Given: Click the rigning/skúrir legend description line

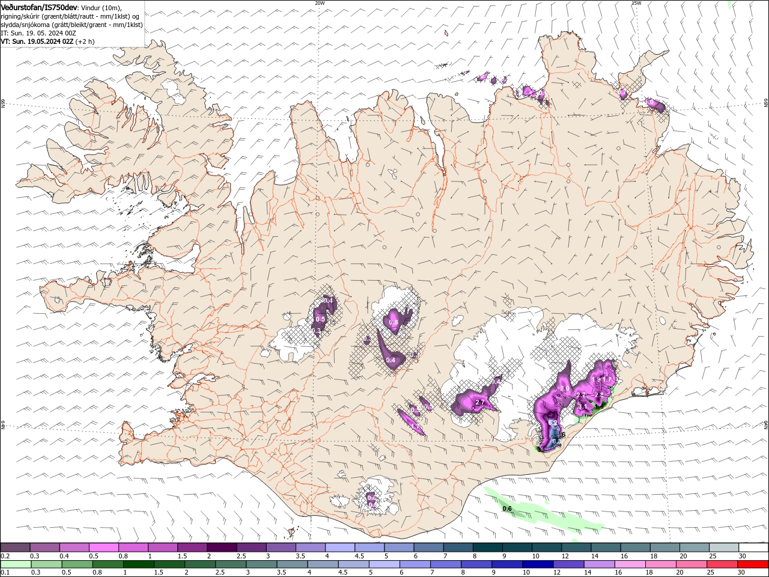Looking at the screenshot, I should [70, 16].
